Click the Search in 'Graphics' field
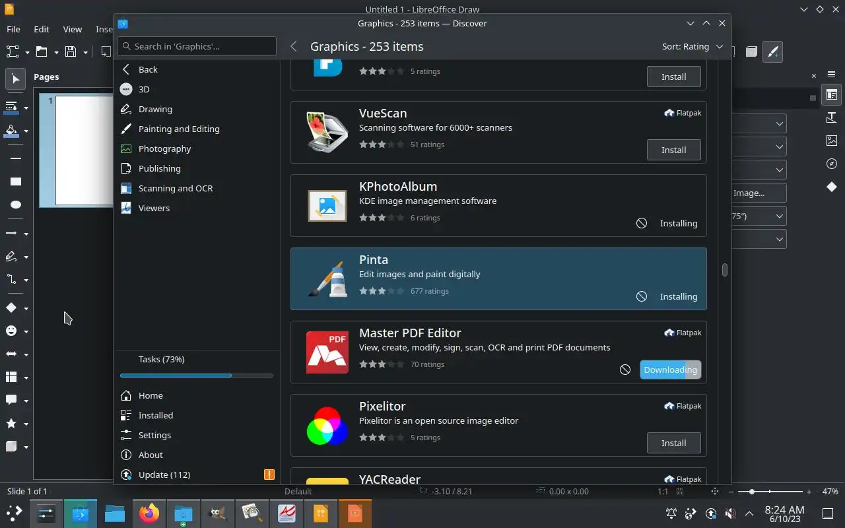845x528 pixels. click(x=197, y=46)
